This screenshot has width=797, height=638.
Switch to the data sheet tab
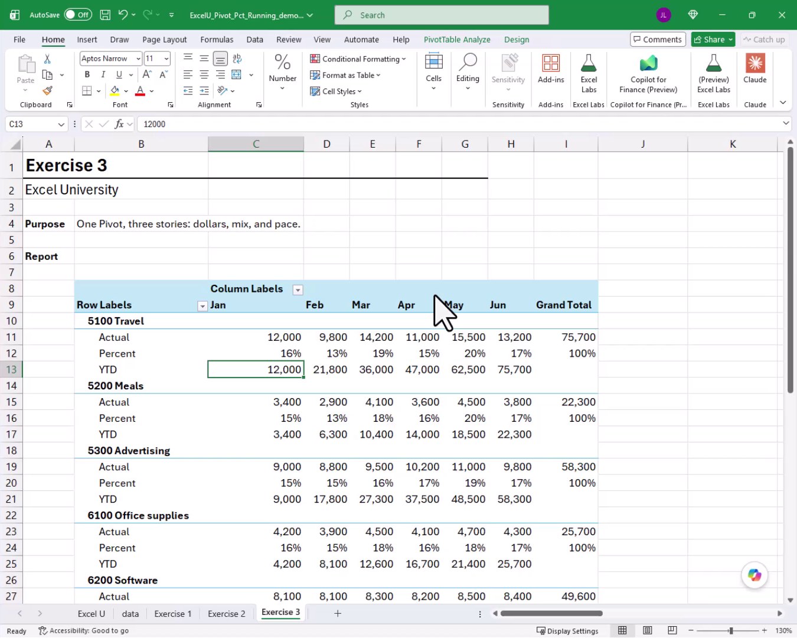click(130, 614)
